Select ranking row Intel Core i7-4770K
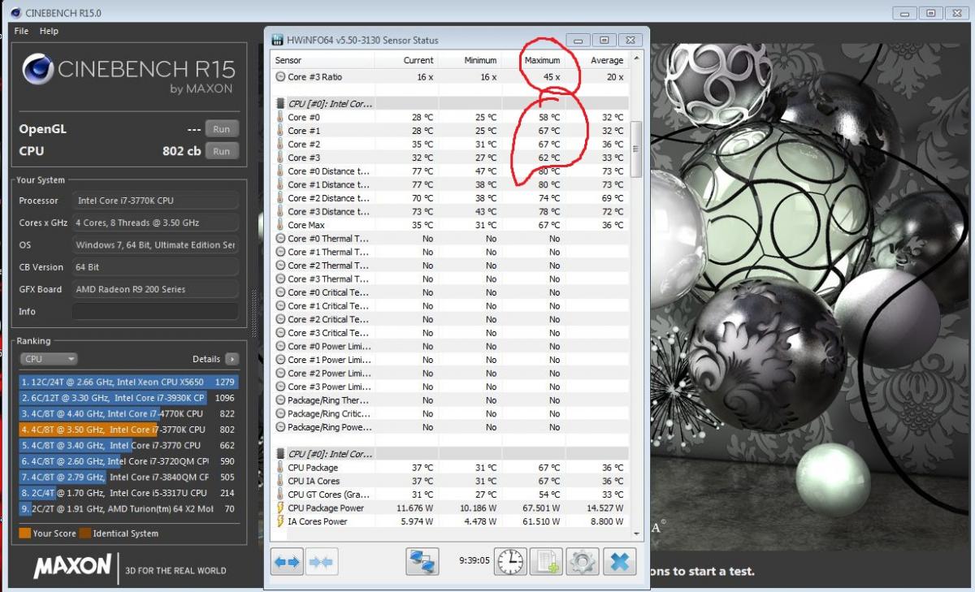Viewport: 975px width, 592px height. pos(128,413)
